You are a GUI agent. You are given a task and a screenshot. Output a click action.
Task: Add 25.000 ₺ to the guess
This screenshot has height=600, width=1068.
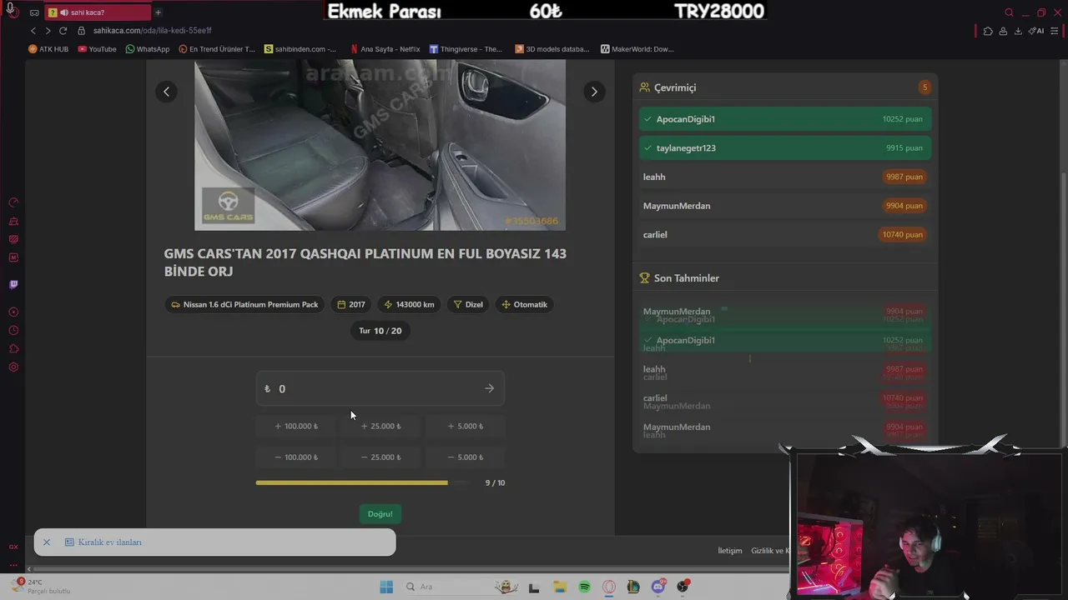[380, 426]
